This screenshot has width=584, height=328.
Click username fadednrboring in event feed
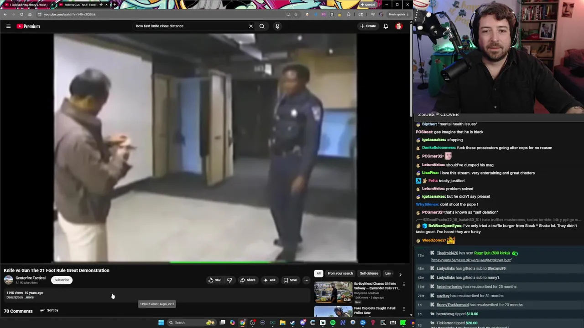coord(449,287)
